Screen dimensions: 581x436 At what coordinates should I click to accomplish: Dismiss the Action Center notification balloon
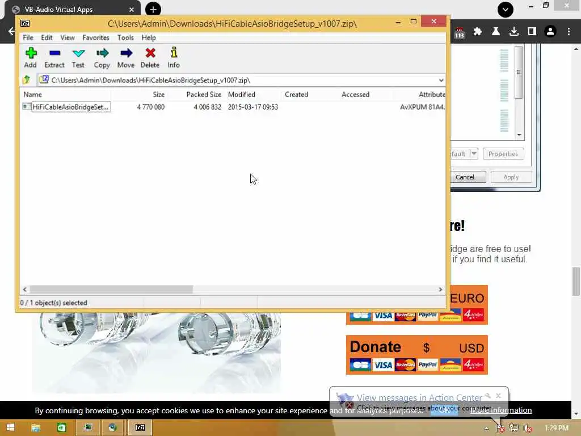coord(498,396)
